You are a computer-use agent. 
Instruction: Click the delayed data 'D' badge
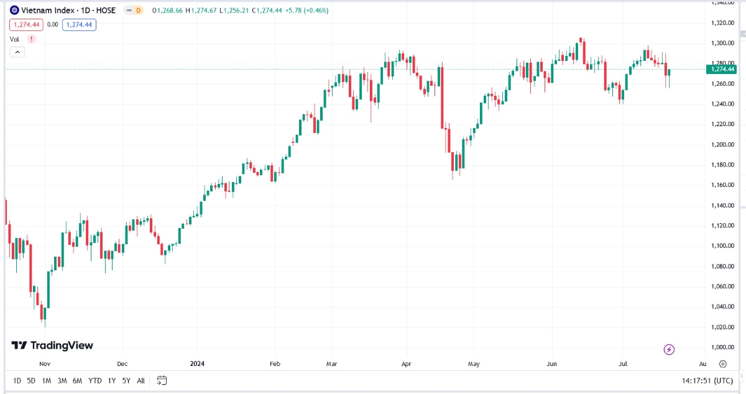[x=134, y=11]
